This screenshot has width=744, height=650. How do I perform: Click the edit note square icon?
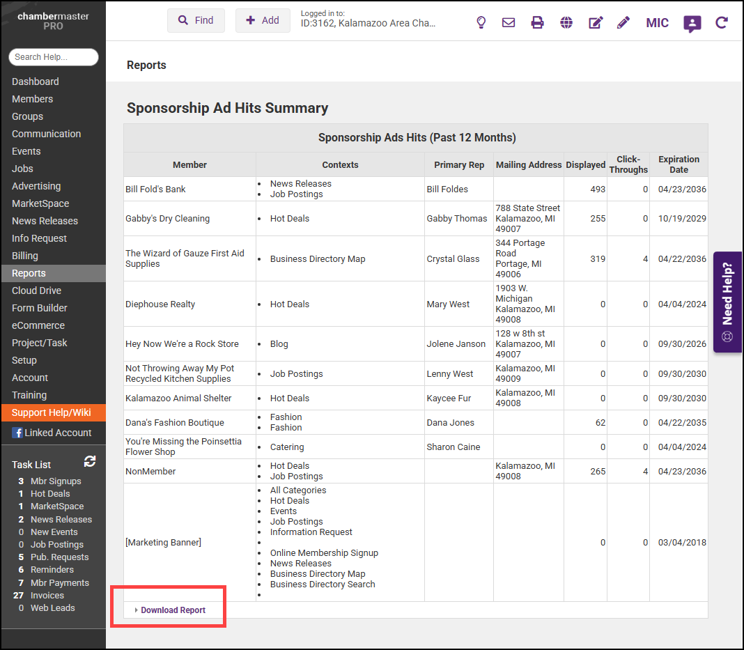(596, 22)
